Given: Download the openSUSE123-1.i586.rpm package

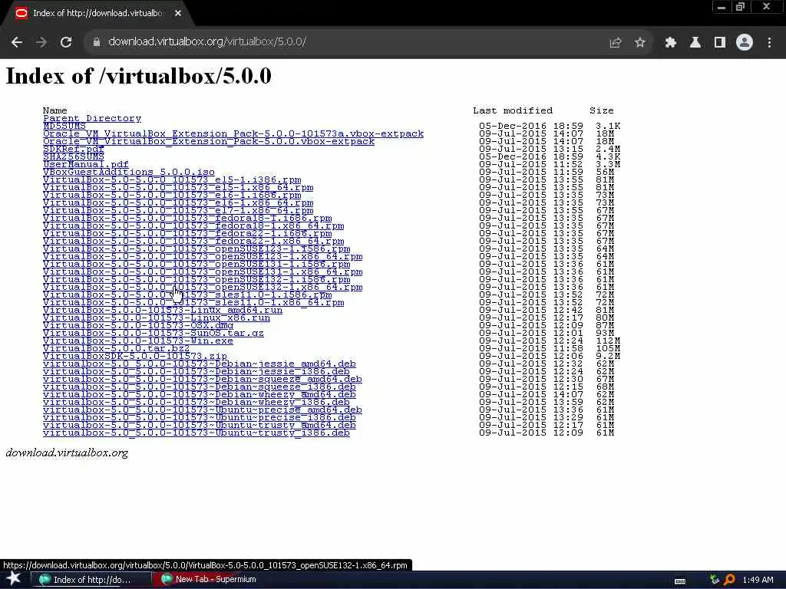Looking at the screenshot, I should pyautogui.click(x=196, y=249).
